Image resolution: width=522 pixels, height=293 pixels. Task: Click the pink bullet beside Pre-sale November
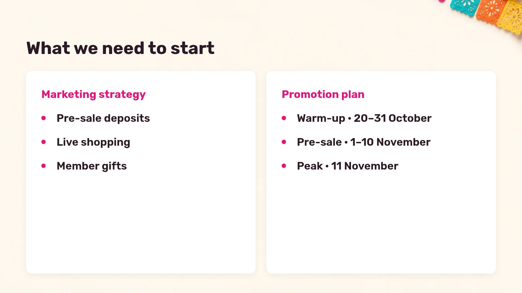(x=284, y=142)
